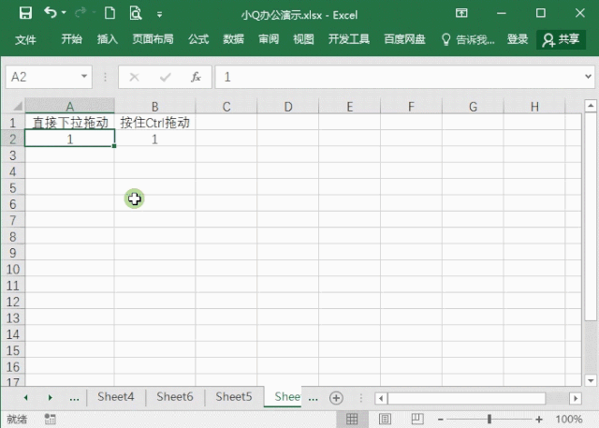Add a new sheet with plus icon

[336, 398]
